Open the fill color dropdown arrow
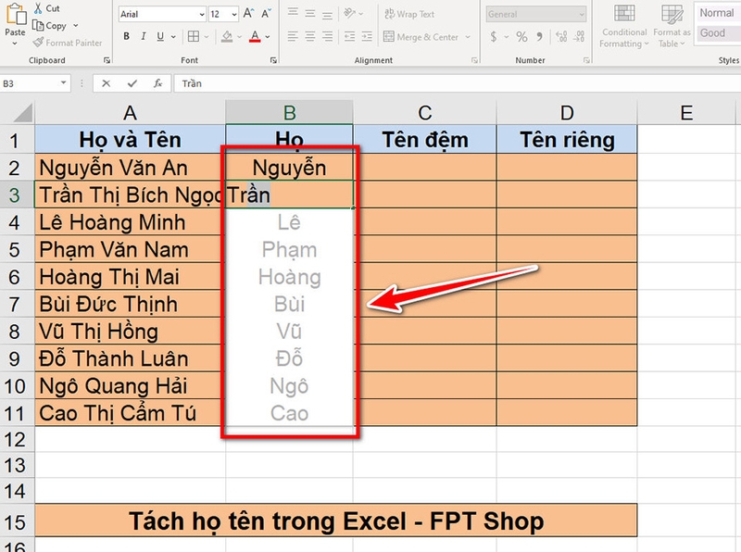Screen dimensions: 741x552 [239, 36]
